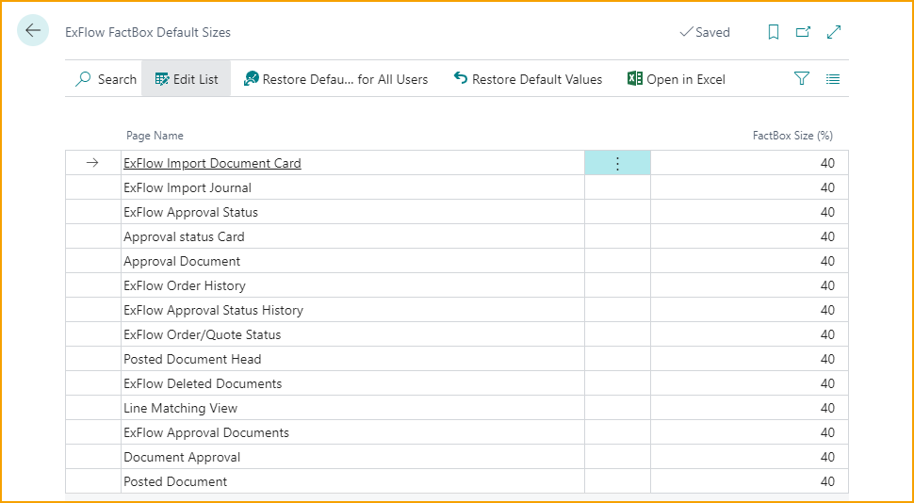Edit FactBox size for ExFlow Import Journal
The image size is (914, 503).
pyautogui.click(x=749, y=187)
